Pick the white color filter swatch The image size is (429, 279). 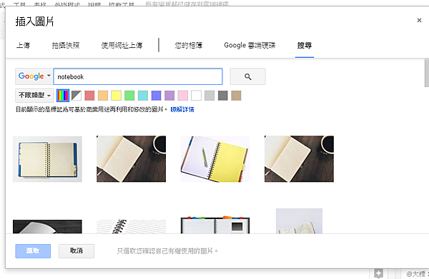[x=196, y=96]
